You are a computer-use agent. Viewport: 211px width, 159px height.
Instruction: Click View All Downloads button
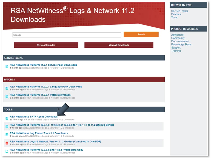pyautogui.click(x=119, y=45)
